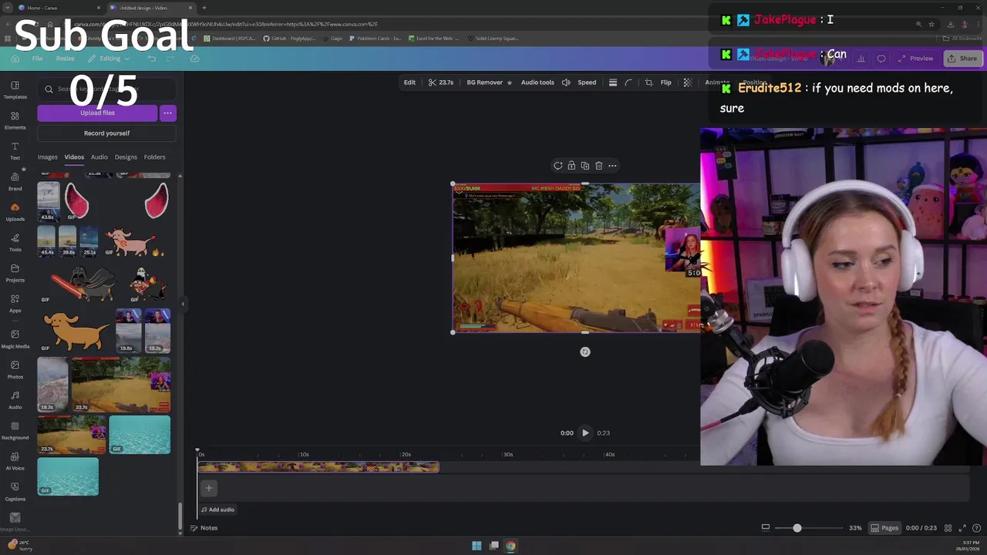The height and width of the screenshot is (555, 987).
Task: Toggle the Notes panel
Action: [x=204, y=528]
